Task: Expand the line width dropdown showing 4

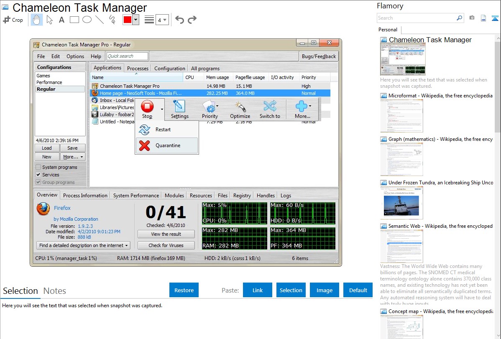Action: [162, 20]
